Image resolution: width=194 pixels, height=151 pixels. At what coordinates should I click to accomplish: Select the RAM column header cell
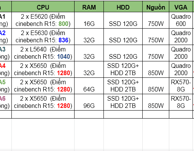click(89, 6)
